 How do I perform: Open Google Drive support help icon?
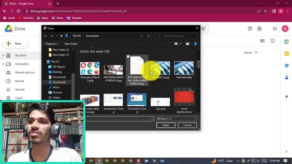[250, 29]
